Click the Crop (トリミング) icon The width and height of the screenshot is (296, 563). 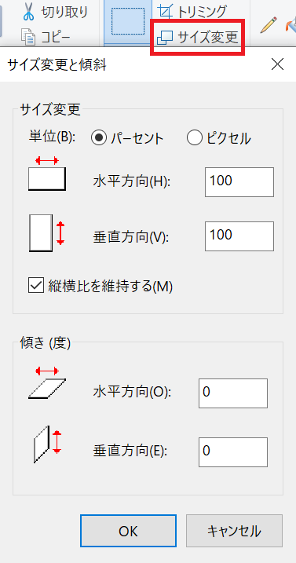165,12
